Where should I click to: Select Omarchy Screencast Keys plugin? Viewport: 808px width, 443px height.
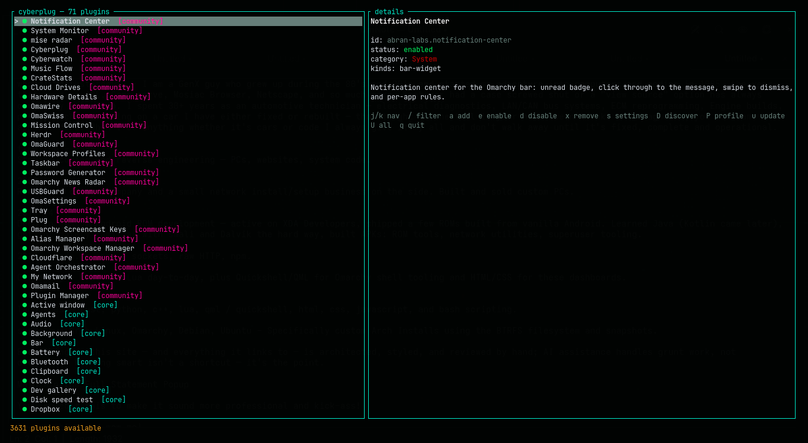(188, 229)
